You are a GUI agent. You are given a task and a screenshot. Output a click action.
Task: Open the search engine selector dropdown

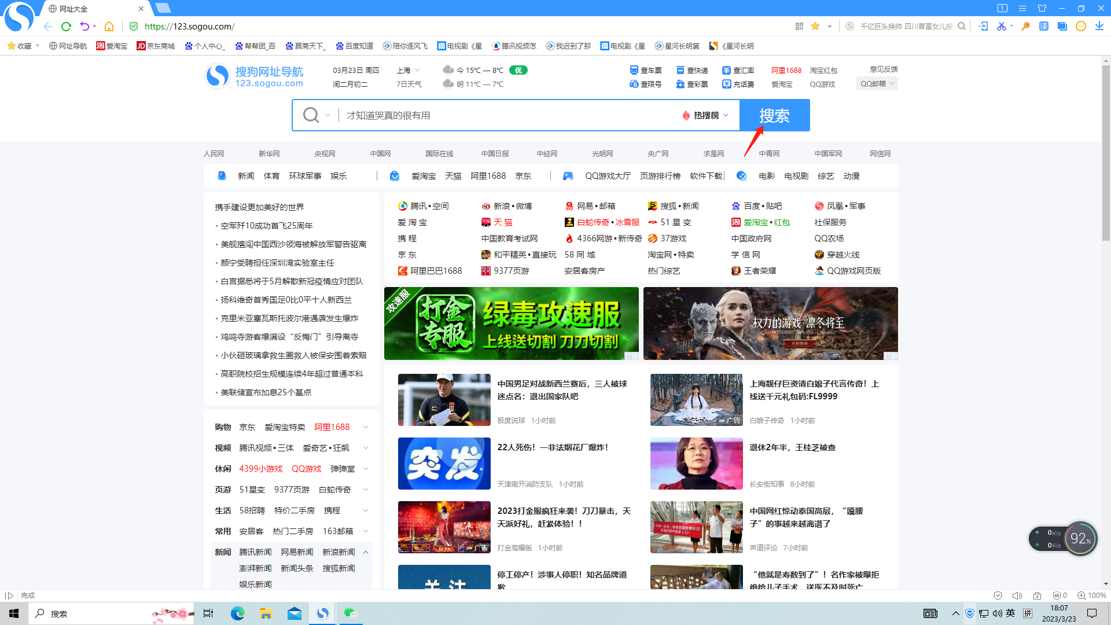click(x=317, y=115)
